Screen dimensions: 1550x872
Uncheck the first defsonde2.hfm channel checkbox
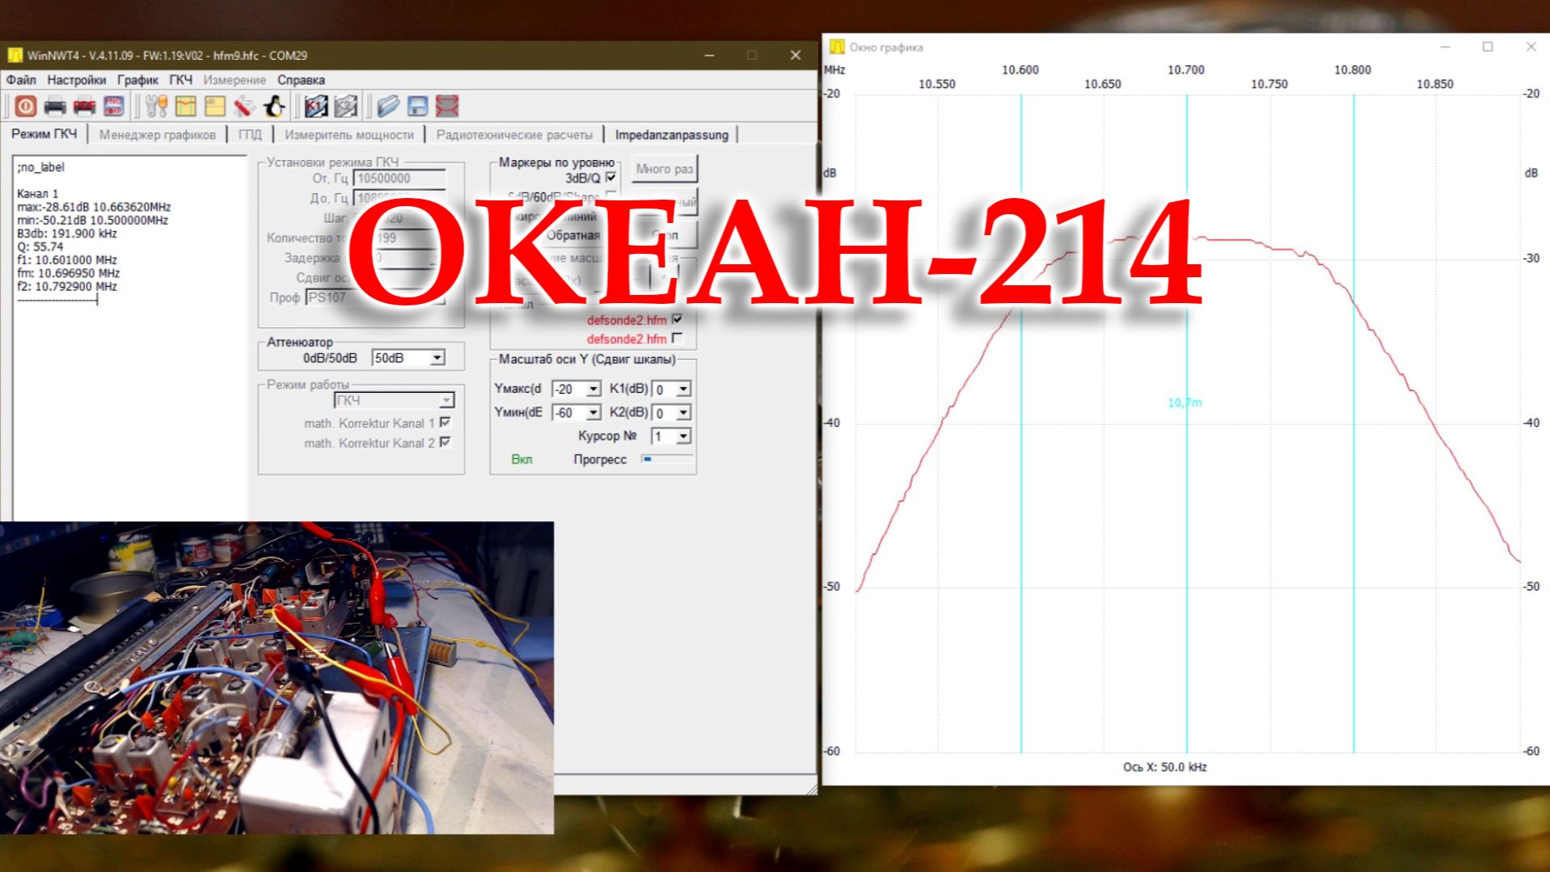point(678,319)
